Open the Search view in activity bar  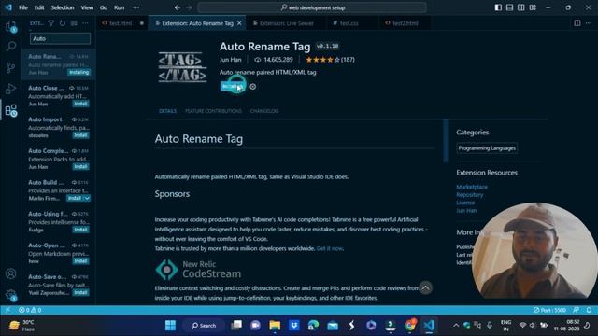click(x=10, y=47)
